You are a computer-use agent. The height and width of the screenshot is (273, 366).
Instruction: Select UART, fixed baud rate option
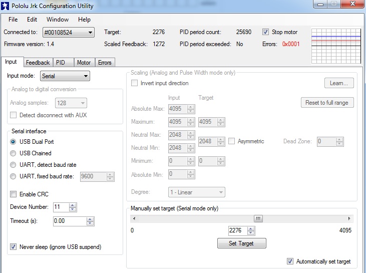[13, 176]
